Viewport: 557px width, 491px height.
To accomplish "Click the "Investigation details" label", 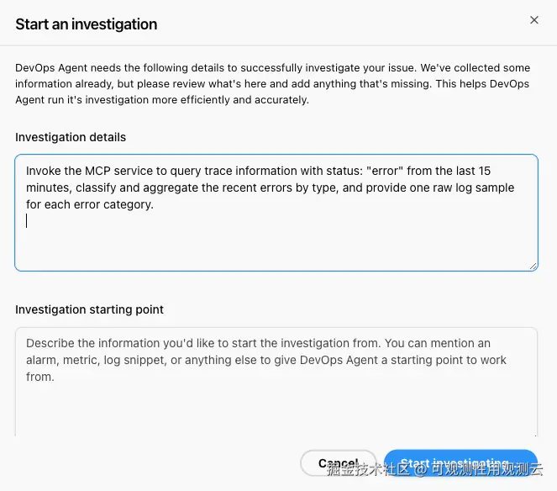I will pos(71,137).
